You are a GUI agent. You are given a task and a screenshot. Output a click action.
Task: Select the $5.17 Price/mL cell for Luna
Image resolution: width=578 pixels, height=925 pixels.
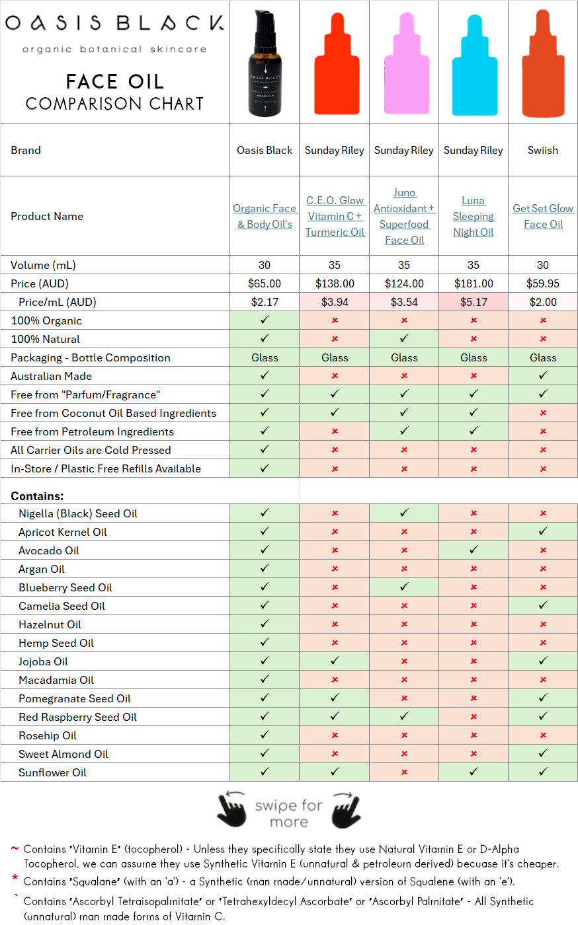click(473, 301)
